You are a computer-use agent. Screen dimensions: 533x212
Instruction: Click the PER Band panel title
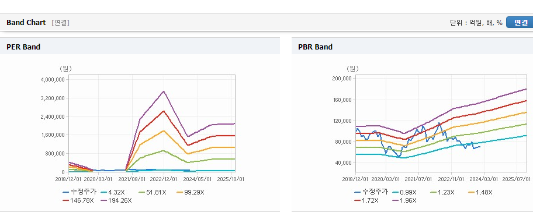23,47
